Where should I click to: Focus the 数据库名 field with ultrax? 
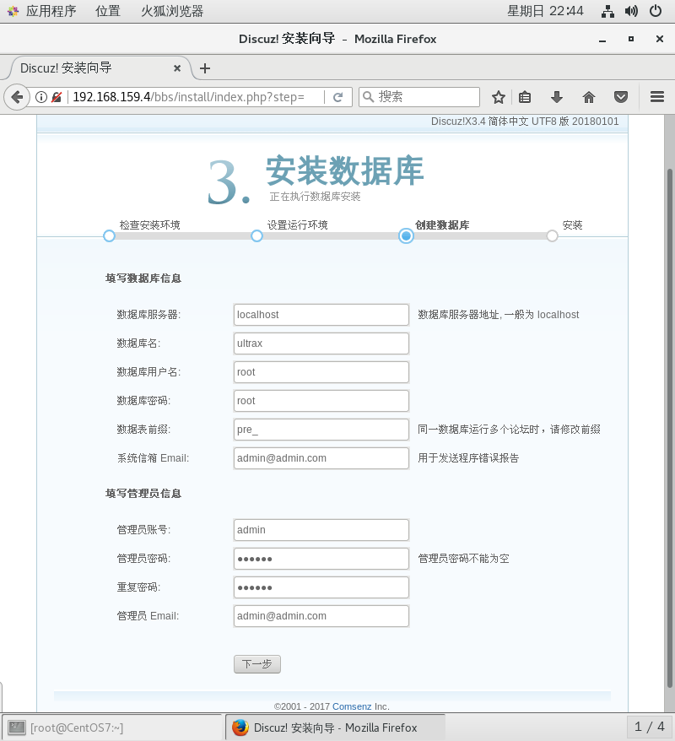321,343
